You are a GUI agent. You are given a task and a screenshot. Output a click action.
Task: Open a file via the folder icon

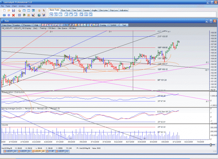pyautogui.click(x=9, y=10)
